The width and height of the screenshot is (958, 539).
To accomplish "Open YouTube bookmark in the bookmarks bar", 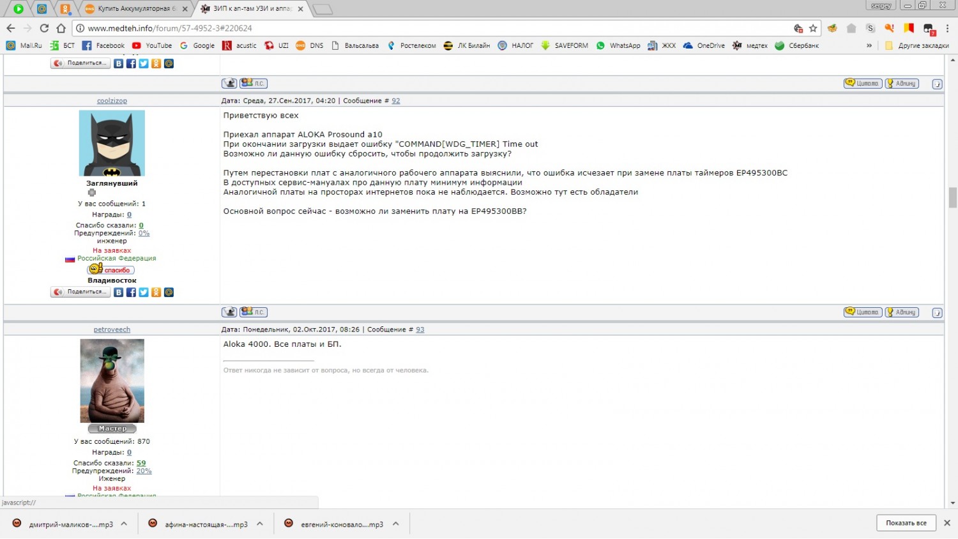I will click(152, 45).
